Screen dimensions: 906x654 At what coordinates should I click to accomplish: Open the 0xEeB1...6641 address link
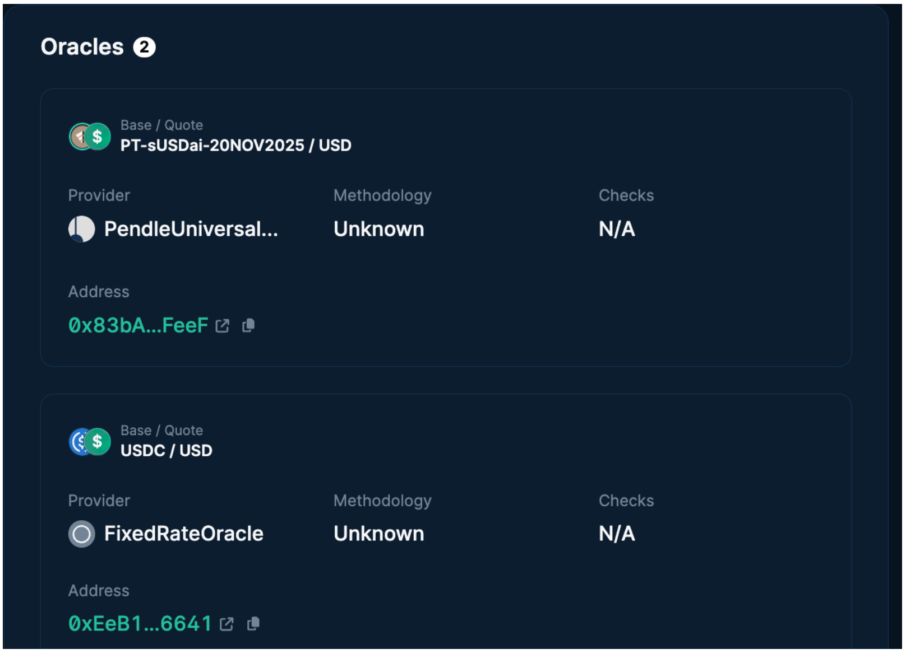click(x=140, y=624)
